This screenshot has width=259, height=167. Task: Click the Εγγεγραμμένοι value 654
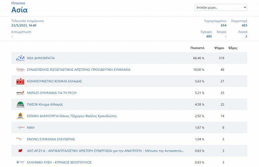coord(223,25)
